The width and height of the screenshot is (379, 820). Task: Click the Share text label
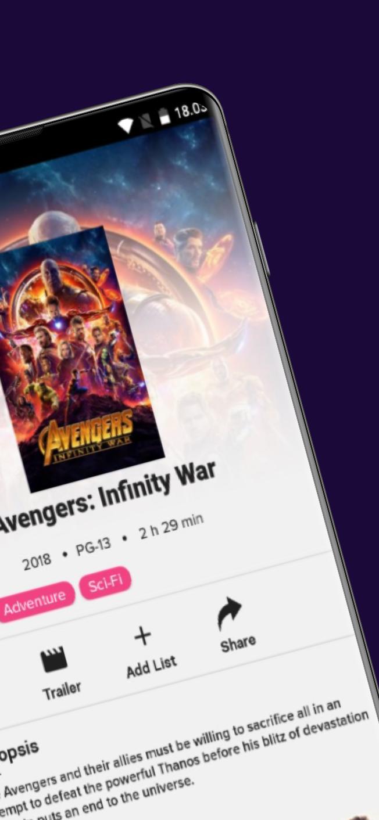pos(238,643)
